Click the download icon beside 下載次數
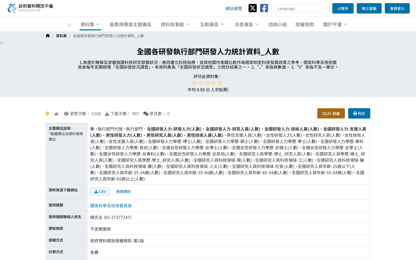 107,114
